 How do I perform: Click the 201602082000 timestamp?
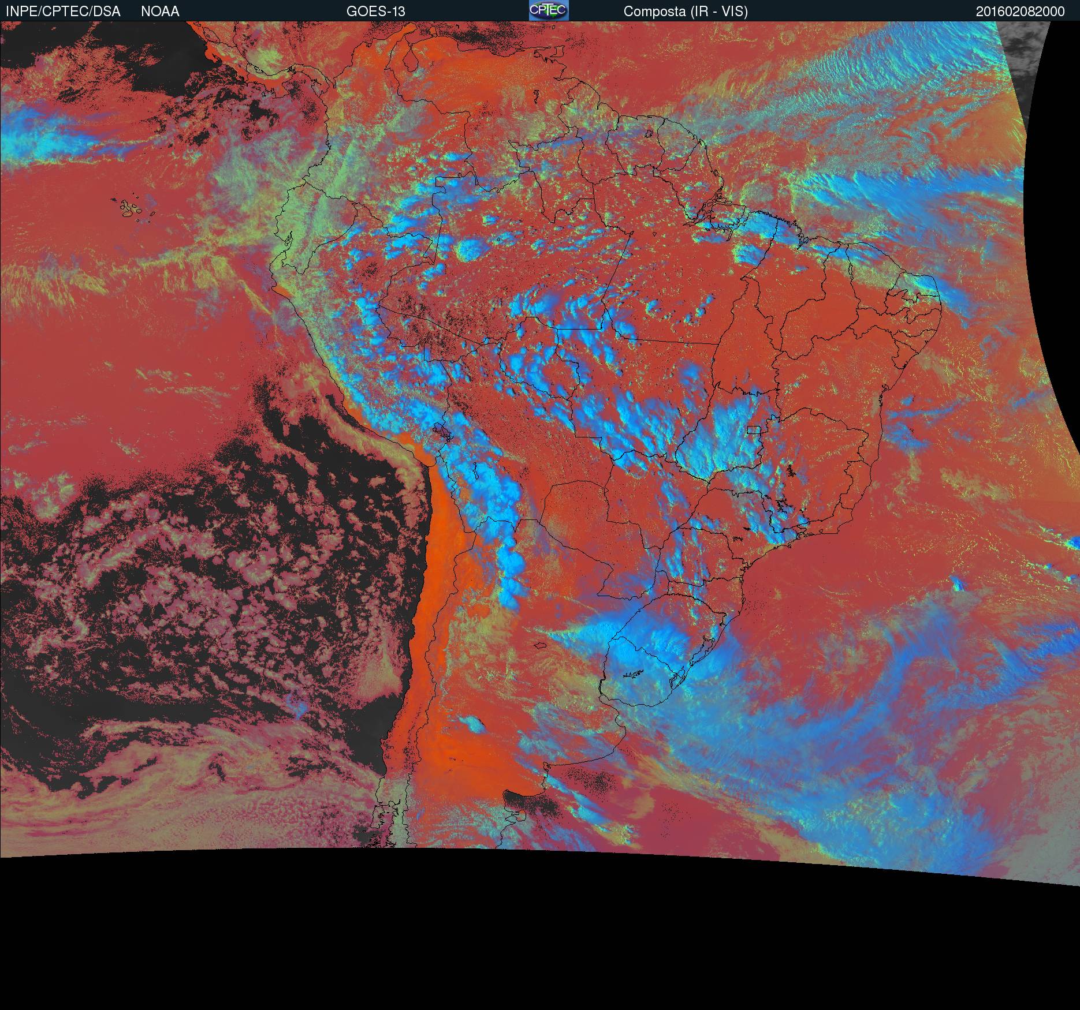(1021, 12)
